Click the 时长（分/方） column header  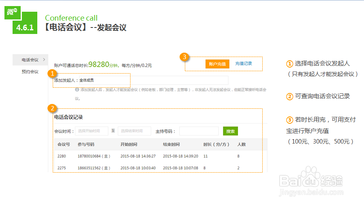216,144
